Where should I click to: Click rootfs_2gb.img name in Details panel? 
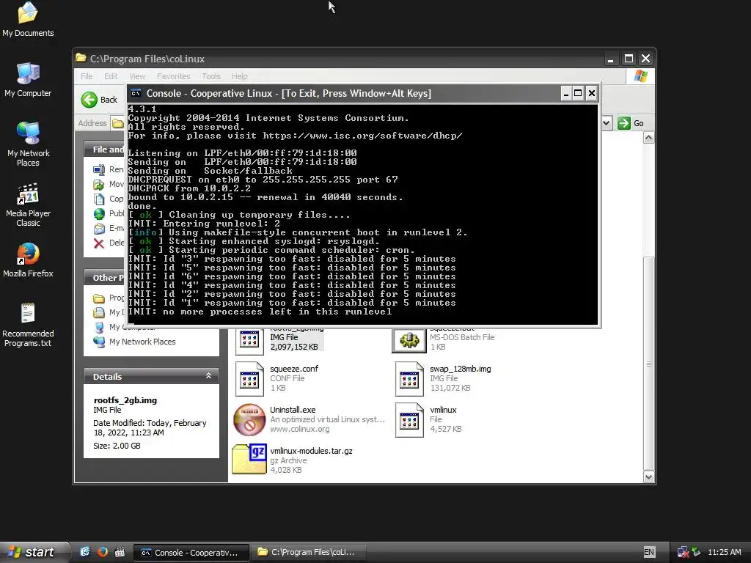pos(125,400)
